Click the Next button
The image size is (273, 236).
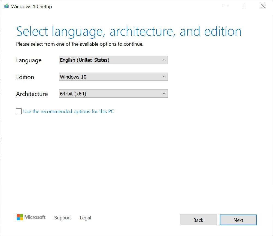[238, 220]
